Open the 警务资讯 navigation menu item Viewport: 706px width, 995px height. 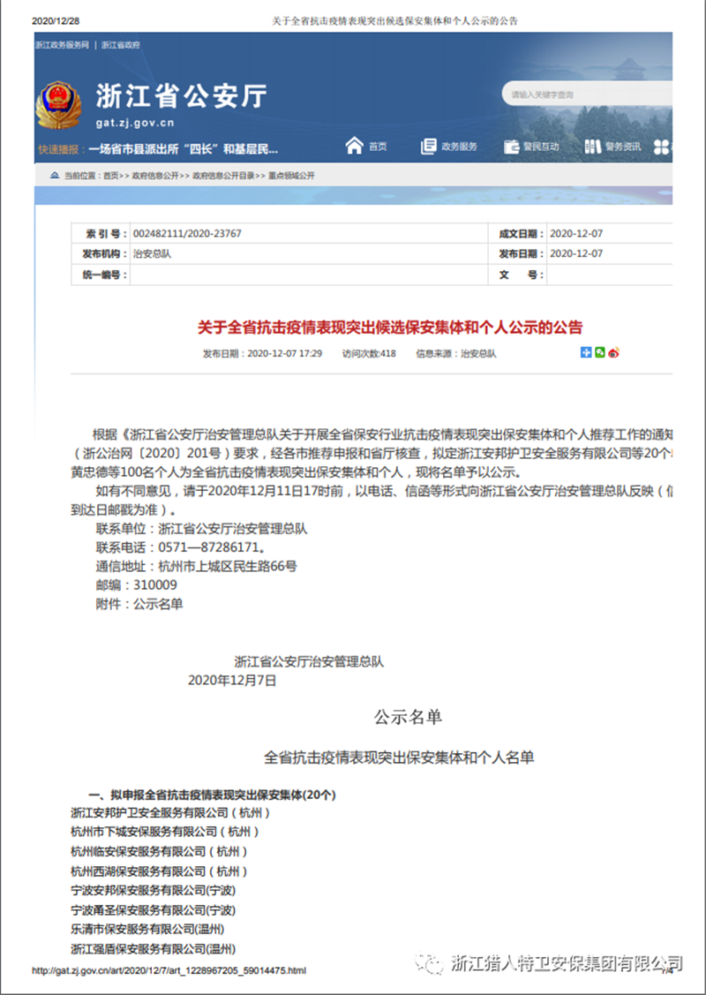click(x=624, y=147)
